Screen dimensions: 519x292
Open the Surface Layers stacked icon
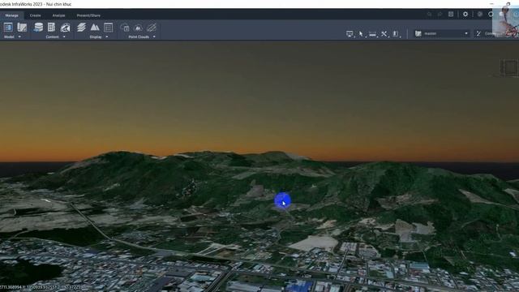pyautogui.click(x=81, y=27)
